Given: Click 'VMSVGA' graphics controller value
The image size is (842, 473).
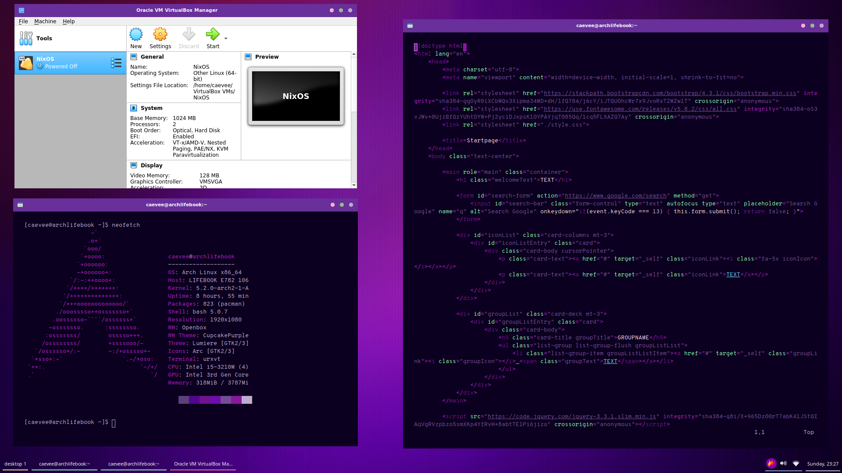Looking at the screenshot, I should tap(211, 182).
